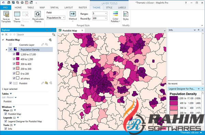Image resolution: width=205 pixels, height=135 pixels.
Task: Uncheck the all others range
Action: coord(14,78)
